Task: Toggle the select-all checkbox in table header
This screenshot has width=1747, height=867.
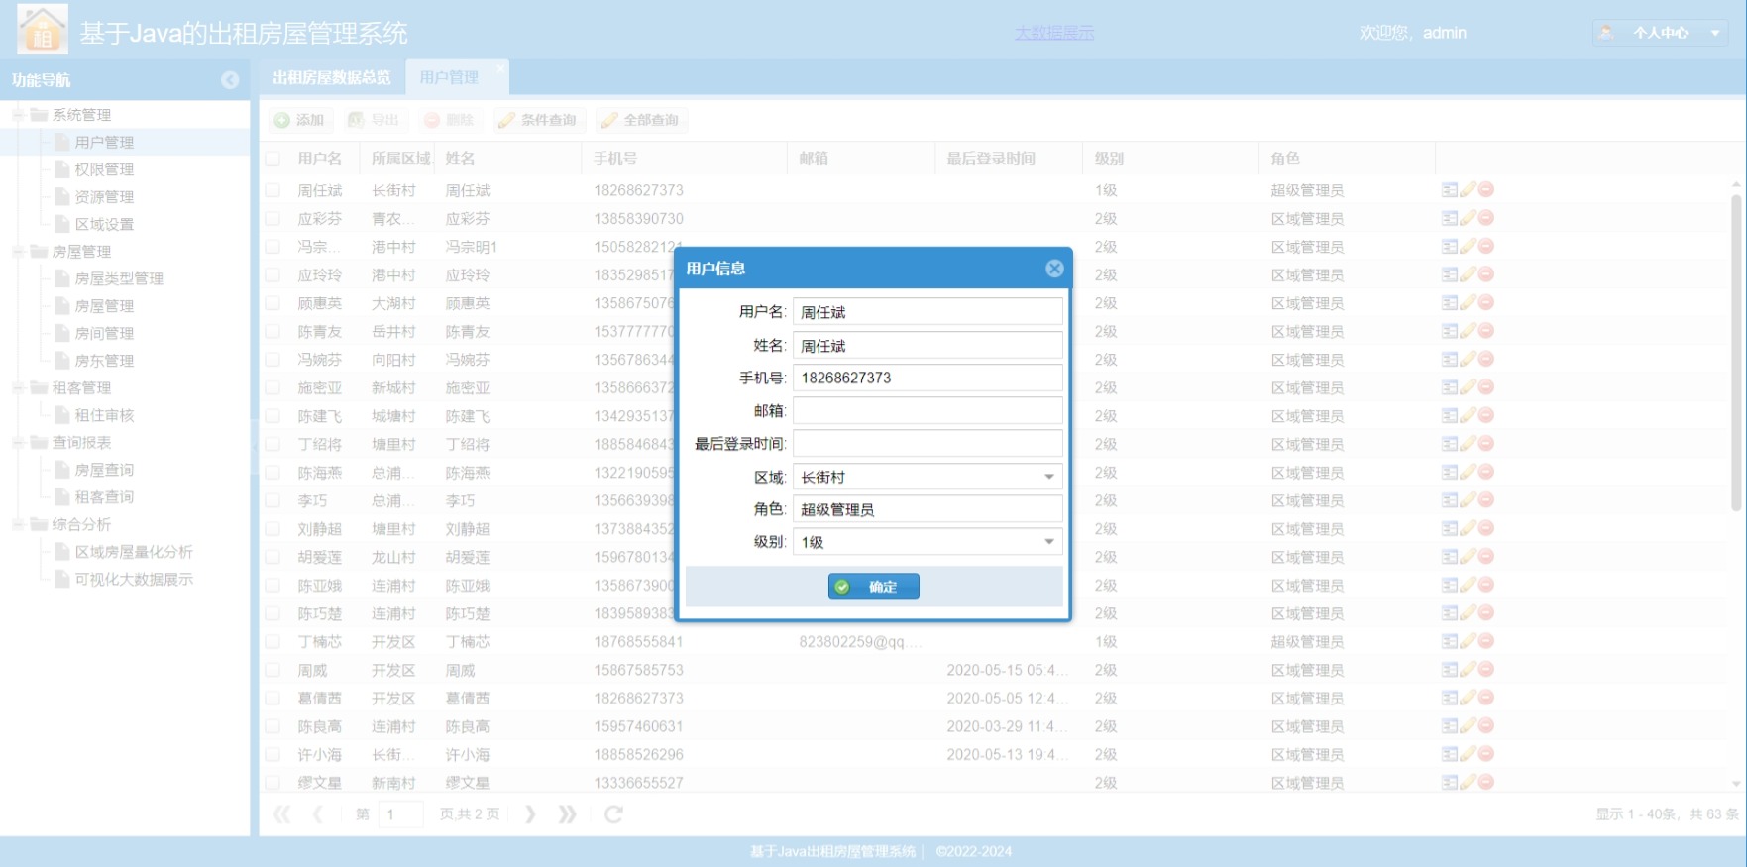Action: tap(273, 159)
